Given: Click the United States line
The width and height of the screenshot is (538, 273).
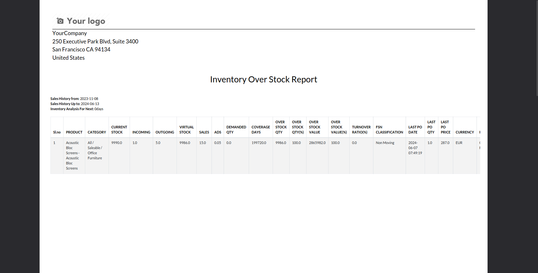Looking at the screenshot, I should [x=68, y=58].
